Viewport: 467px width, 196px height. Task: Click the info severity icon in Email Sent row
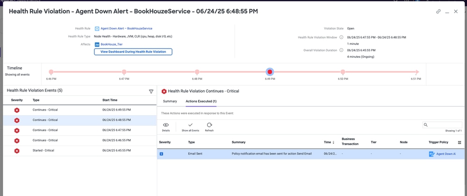[161, 154]
